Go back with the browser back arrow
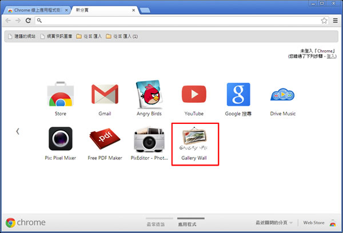This screenshot has height=233, width=343. click(8, 21)
